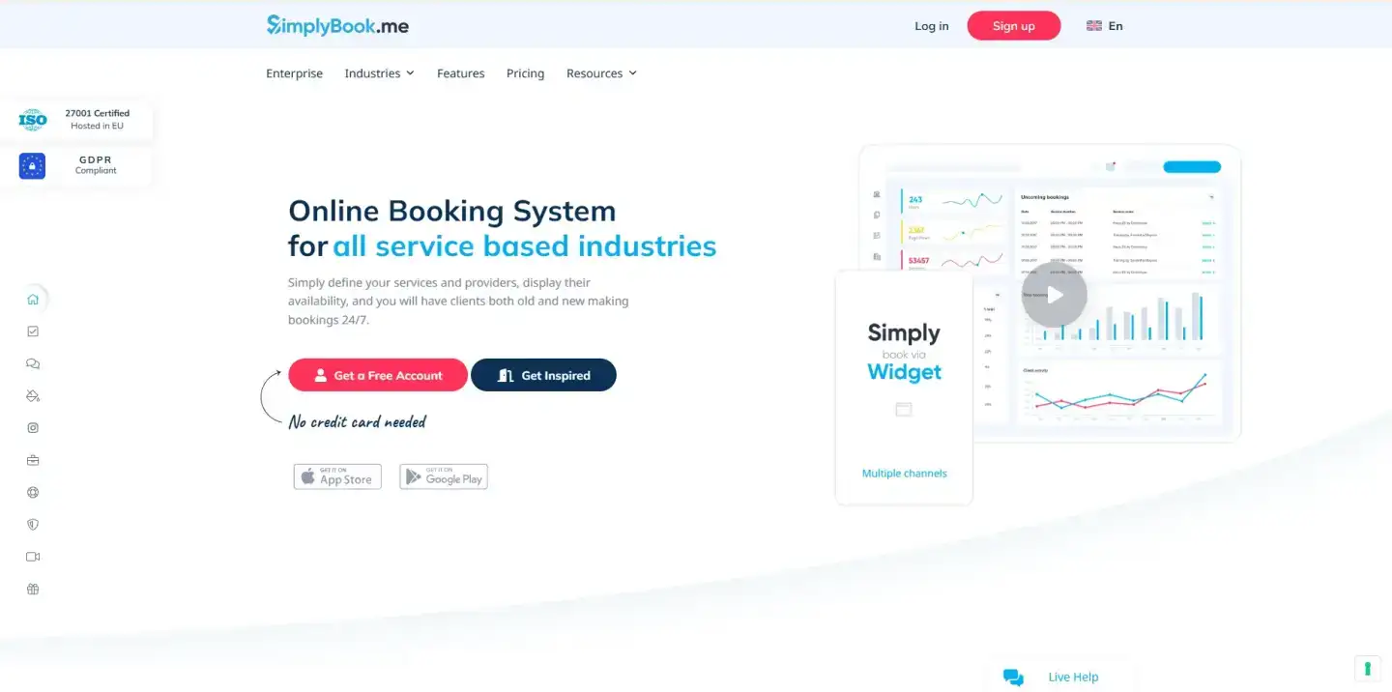Play the dashboard demo video

pyautogui.click(x=1055, y=295)
